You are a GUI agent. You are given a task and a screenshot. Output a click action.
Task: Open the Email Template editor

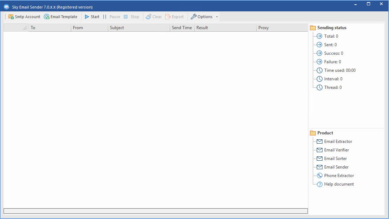pyautogui.click(x=61, y=17)
